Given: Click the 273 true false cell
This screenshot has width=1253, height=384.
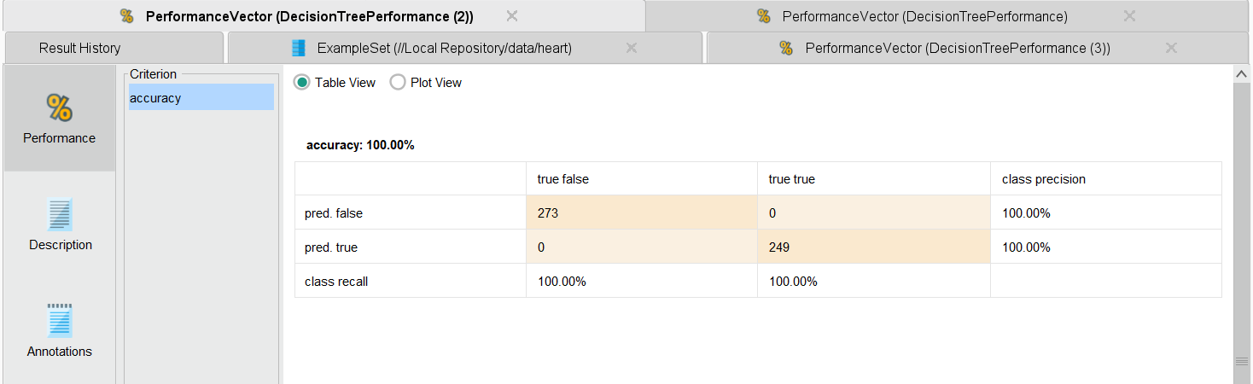Looking at the screenshot, I should (641, 213).
